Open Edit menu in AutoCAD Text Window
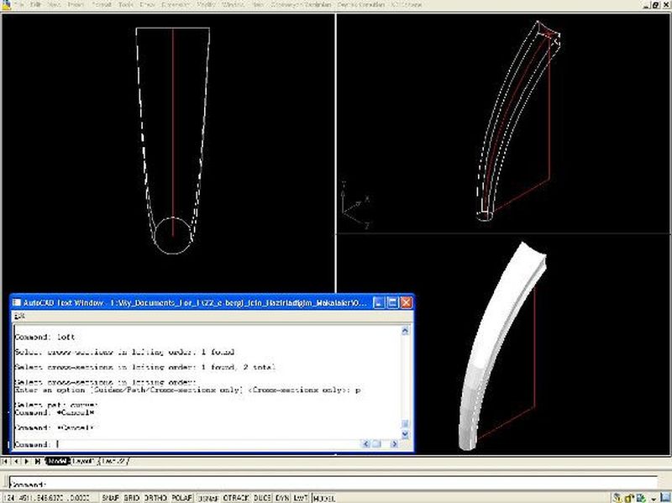672x503 pixels. (19, 316)
